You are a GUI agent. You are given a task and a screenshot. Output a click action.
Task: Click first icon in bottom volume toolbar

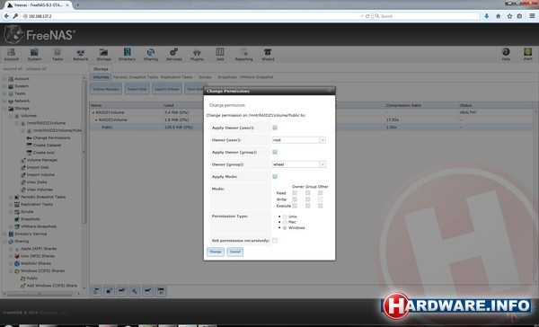click(96, 291)
